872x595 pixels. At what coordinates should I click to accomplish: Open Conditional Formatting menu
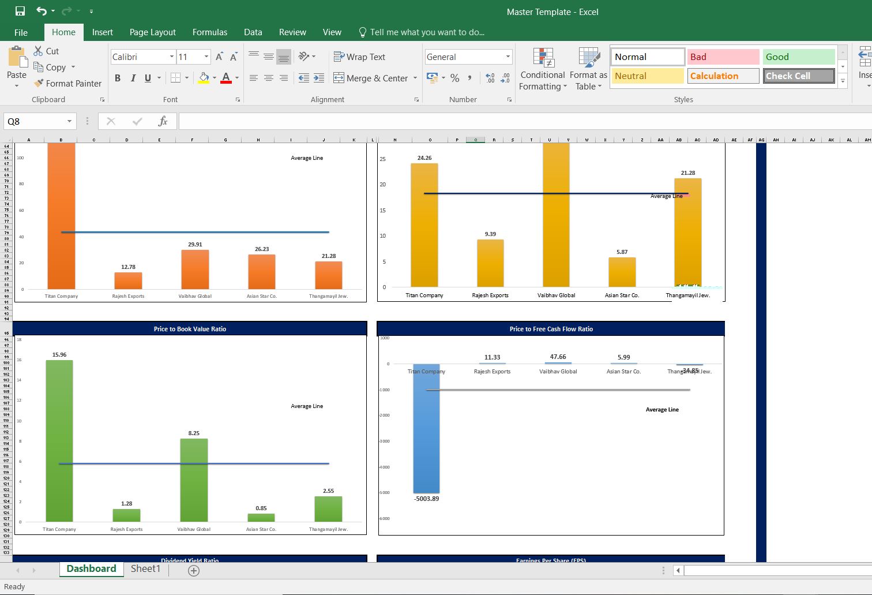click(x=543, y=69)
